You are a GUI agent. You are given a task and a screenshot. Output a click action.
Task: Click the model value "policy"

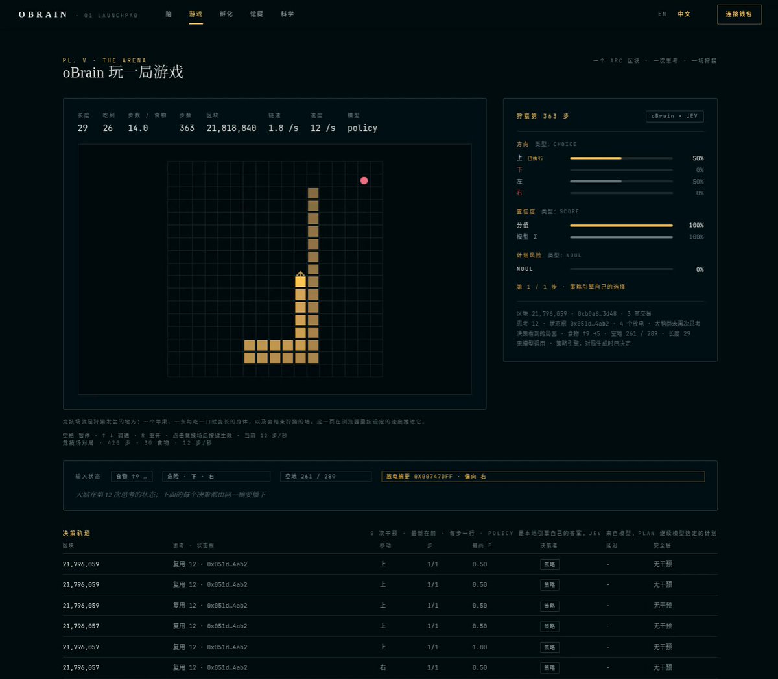tap(362, 128)
